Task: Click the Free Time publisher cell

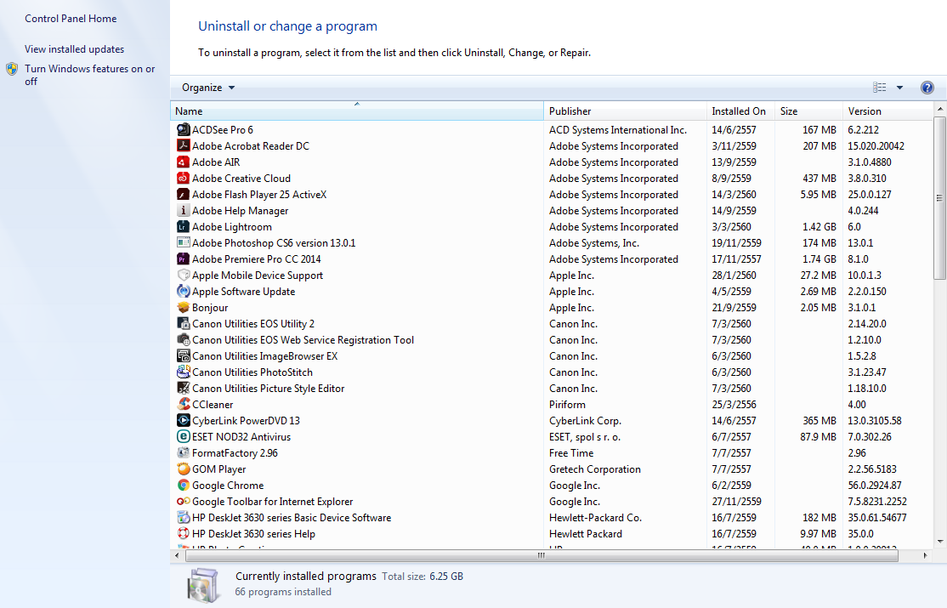Action: (571, 452)
